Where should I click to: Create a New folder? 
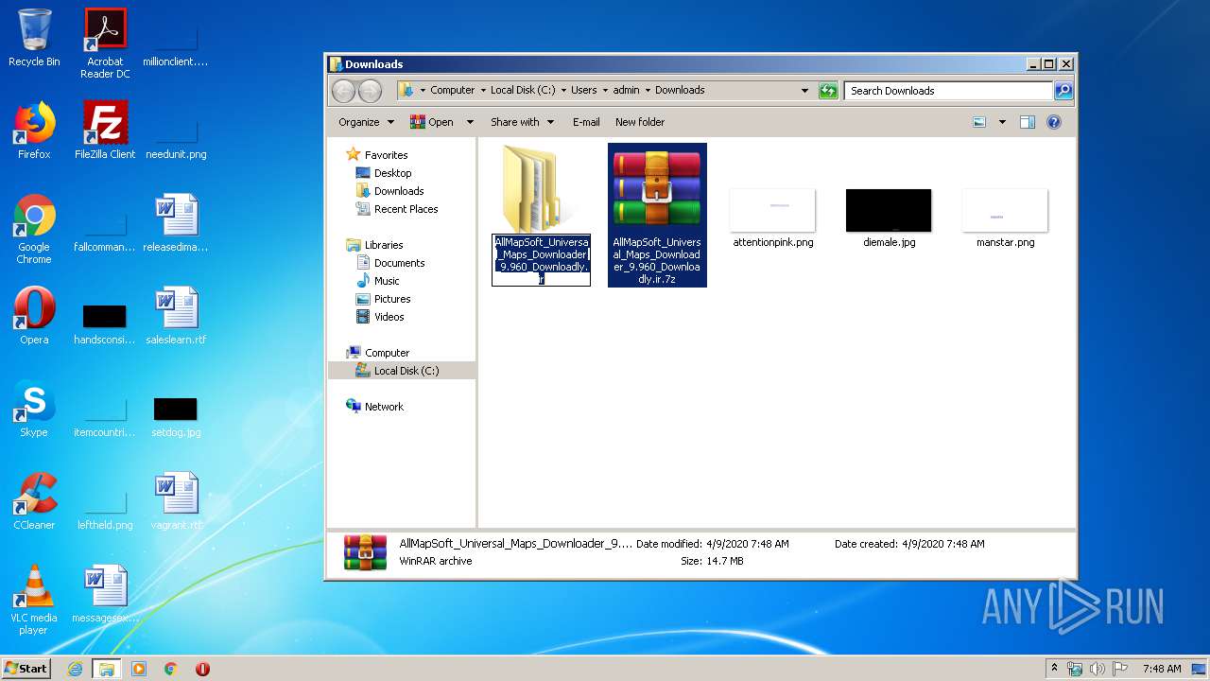click(x=640, y=122)
